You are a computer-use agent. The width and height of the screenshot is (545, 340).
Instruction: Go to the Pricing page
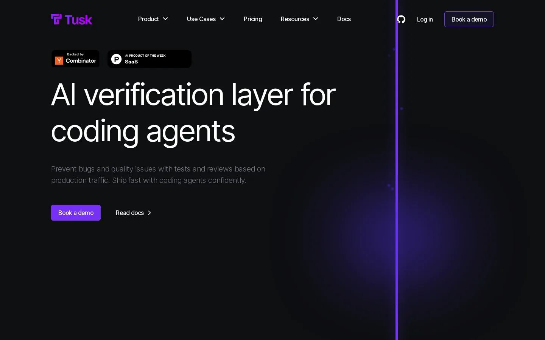click(253, 19)
